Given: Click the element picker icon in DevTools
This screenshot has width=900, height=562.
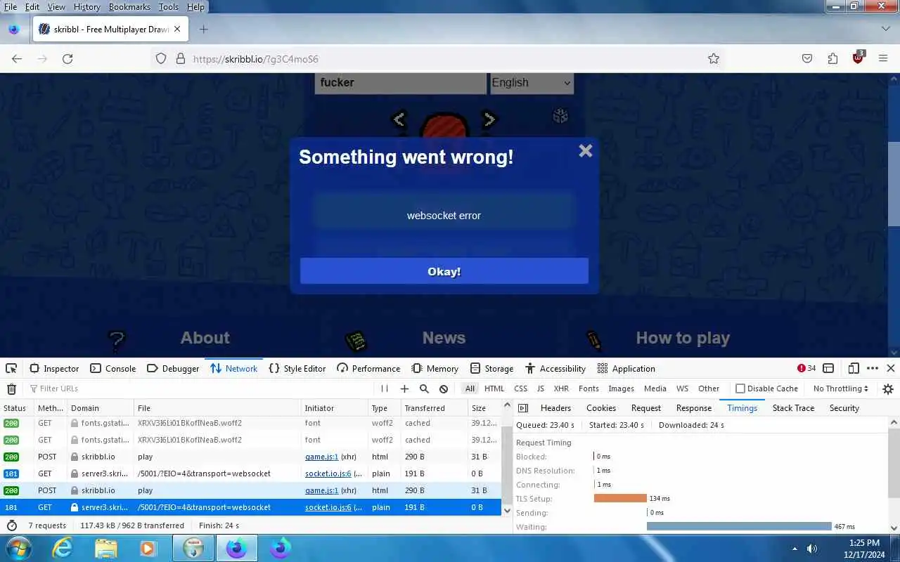Looking at the screenshot, I should pyautogui.click(x=11, y=368).
